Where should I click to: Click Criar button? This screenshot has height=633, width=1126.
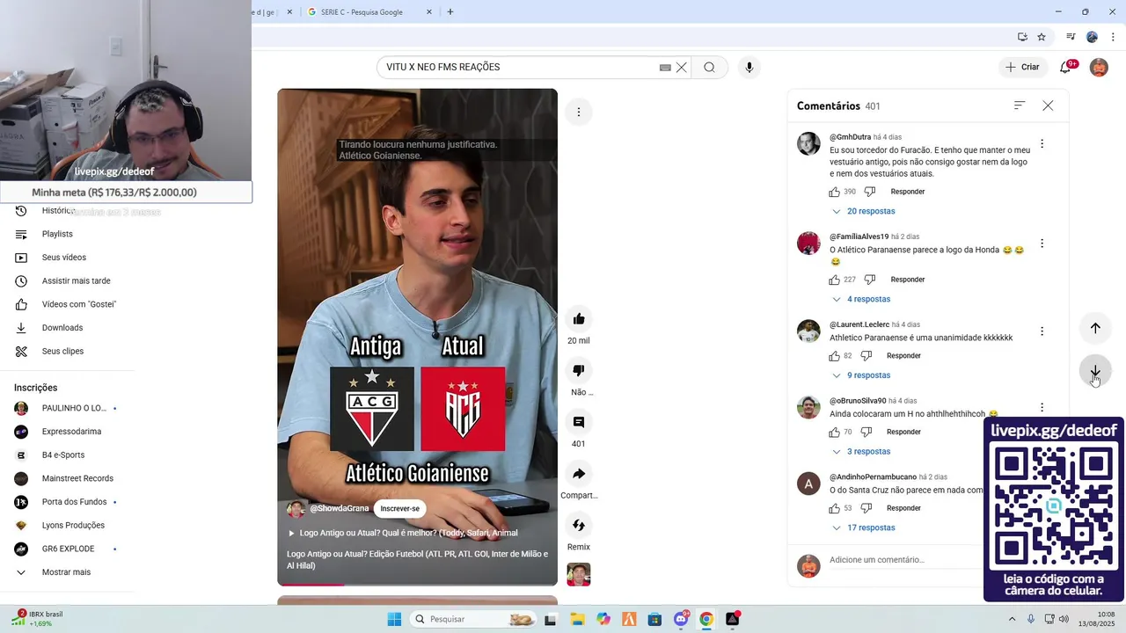click(1022, 68)
